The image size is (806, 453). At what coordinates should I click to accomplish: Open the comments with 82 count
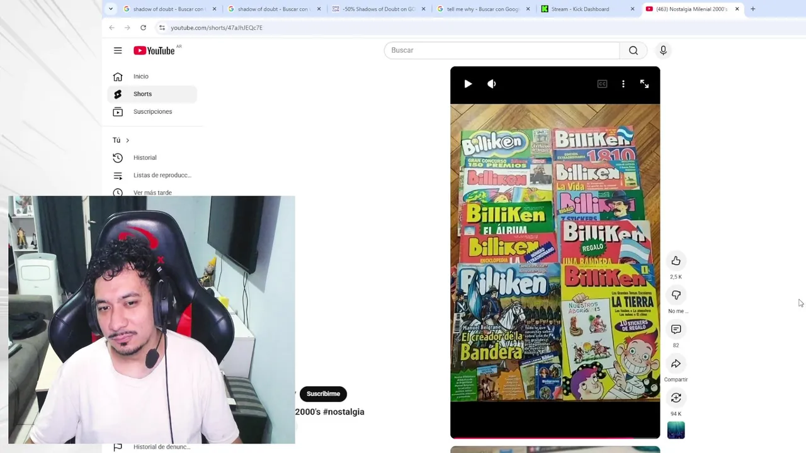coord(676,329)
